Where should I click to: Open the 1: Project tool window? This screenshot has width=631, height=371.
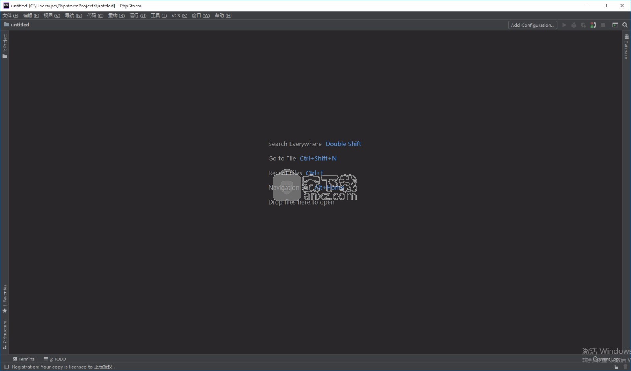pyautogui.click(x=5, y=46)
